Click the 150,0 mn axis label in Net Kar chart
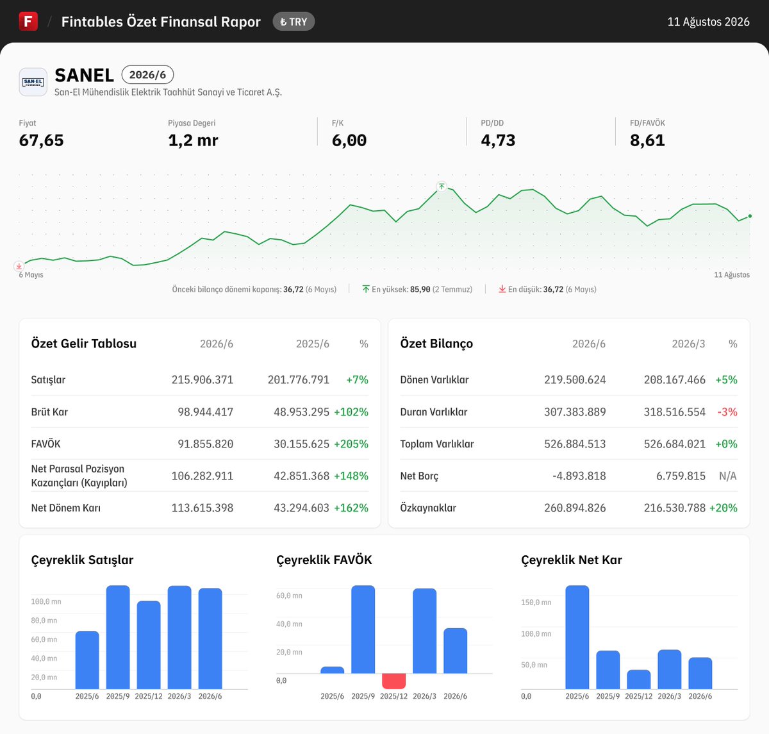This screenshot has height=734, width=769. (536, 603)
